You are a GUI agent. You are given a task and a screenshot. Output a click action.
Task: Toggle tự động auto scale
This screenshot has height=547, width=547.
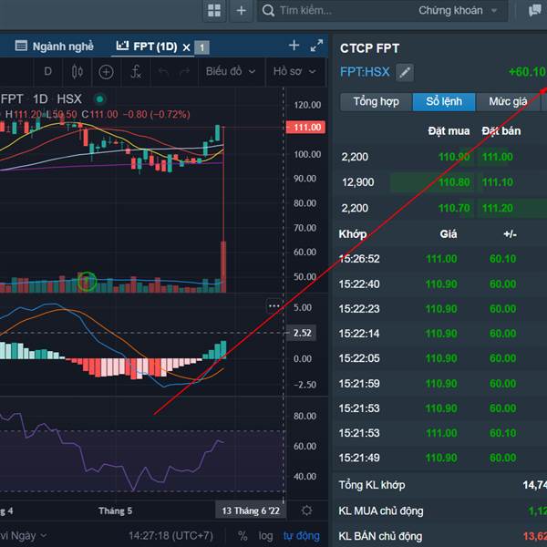pos(301,536)
